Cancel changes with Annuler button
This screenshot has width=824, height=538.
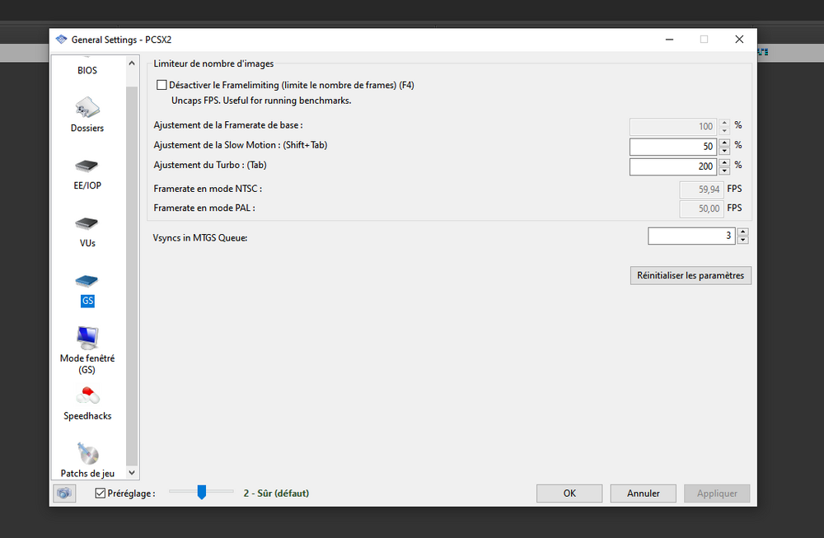point(643,494)
